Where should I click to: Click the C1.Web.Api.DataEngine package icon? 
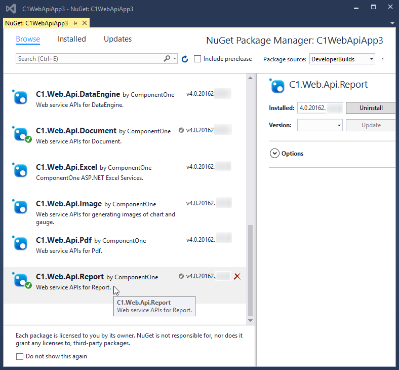click(20, 97)
